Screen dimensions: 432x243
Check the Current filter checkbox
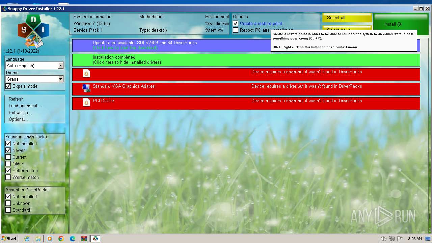pos(8,157)
